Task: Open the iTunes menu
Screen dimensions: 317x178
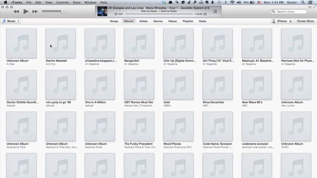Action: 16,2
